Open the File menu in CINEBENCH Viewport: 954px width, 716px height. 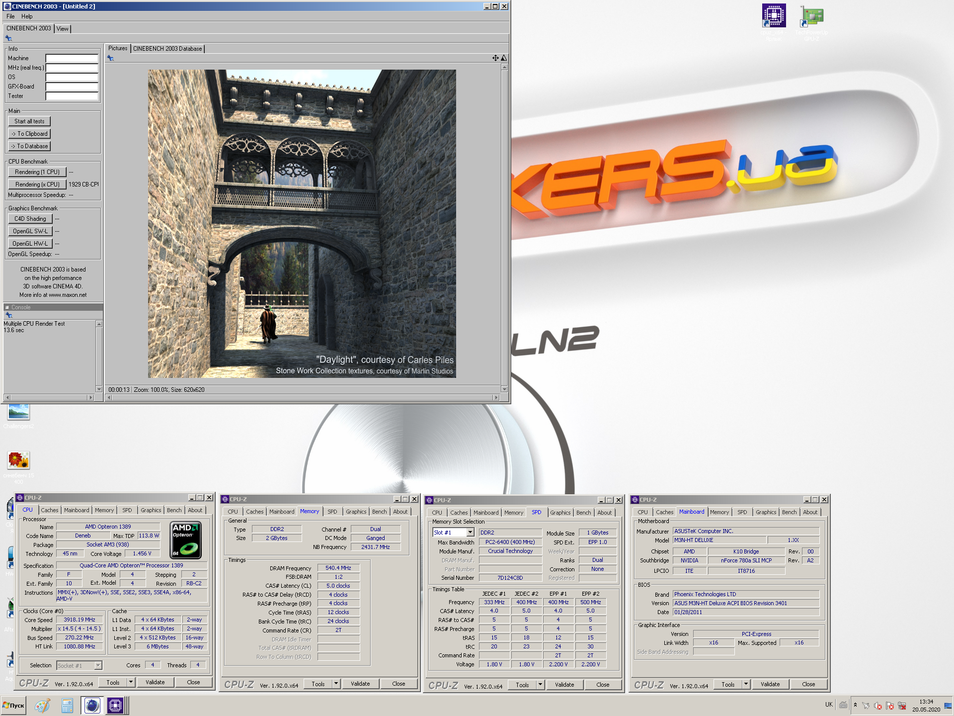10,16
